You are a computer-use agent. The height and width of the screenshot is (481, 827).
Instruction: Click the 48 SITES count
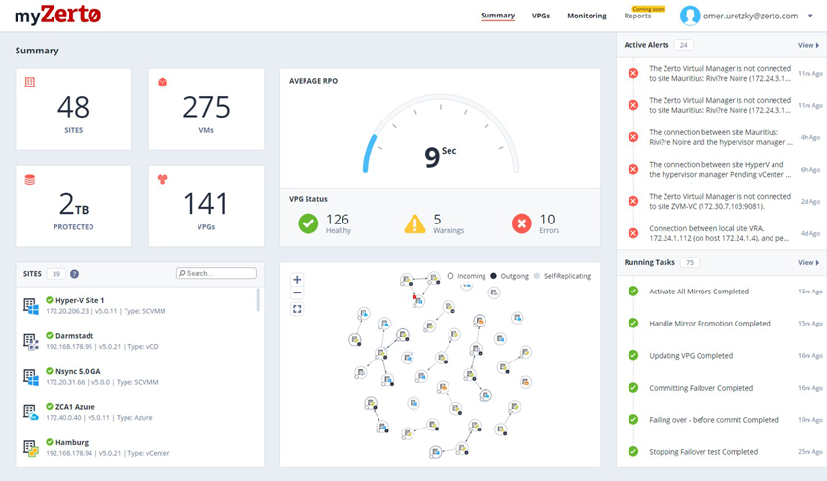point(73,108)
